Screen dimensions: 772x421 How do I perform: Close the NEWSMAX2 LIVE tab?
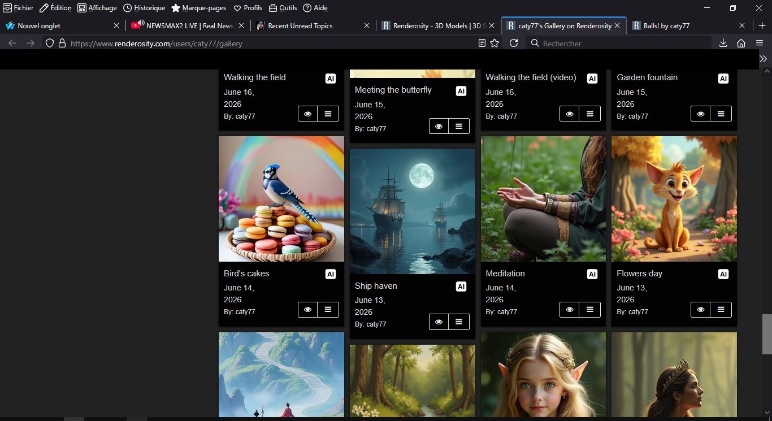(241, 25)
